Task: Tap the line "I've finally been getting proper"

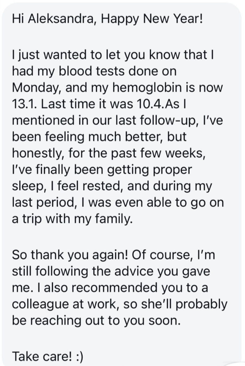Action: click(x=102, y=170)
